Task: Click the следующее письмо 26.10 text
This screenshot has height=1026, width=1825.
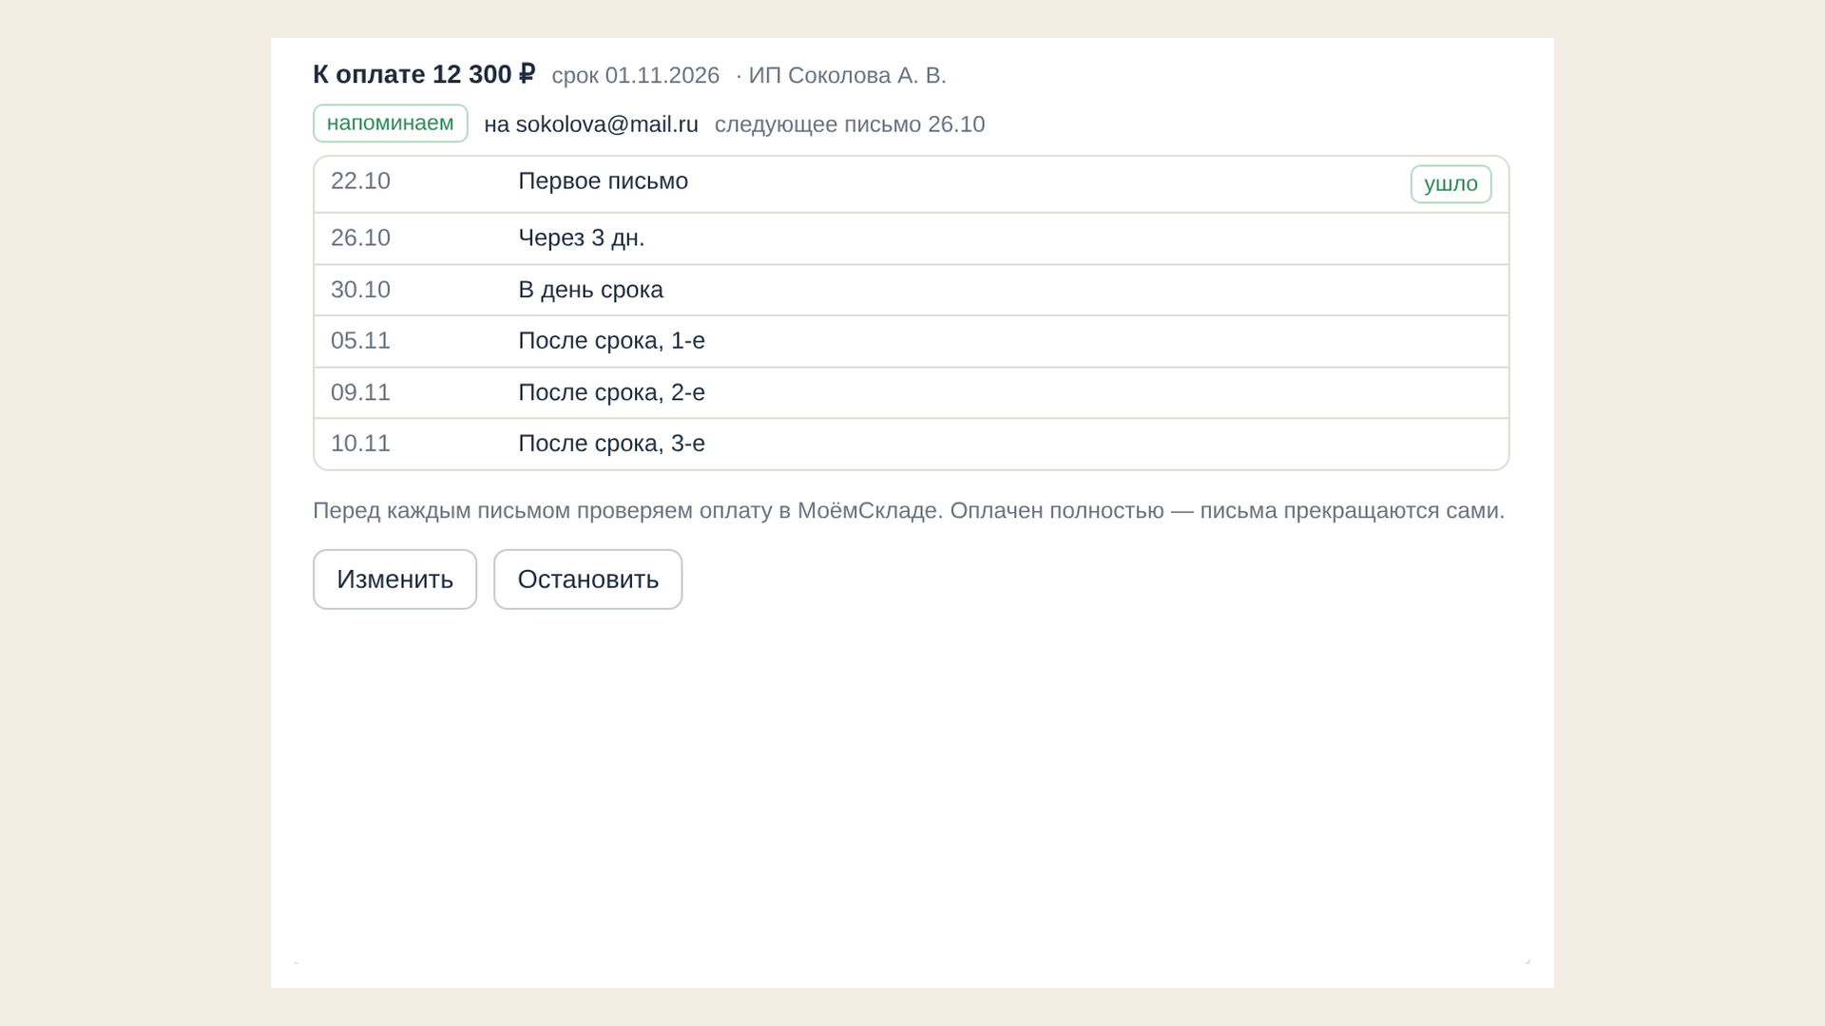Action: coord(850,124)
